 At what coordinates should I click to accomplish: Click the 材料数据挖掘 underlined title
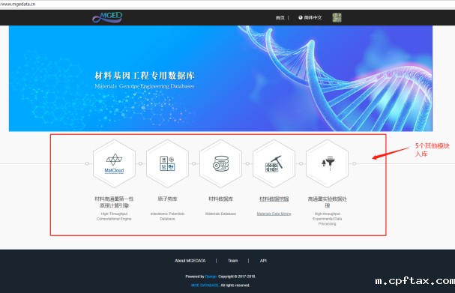(x=274, y=199)
